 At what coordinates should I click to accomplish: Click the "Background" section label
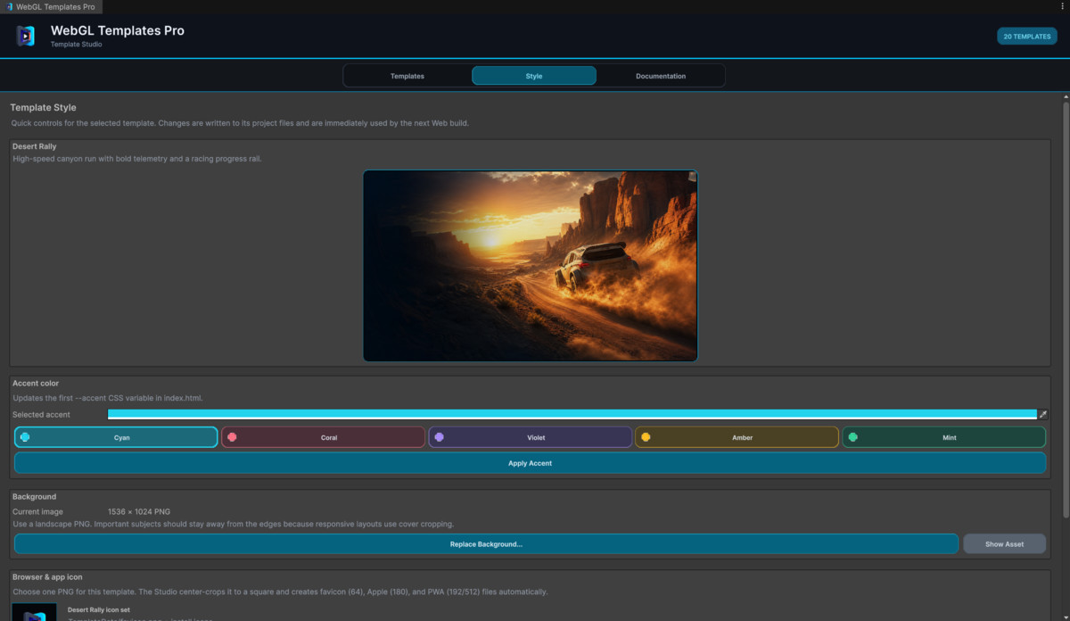[34, 496]
